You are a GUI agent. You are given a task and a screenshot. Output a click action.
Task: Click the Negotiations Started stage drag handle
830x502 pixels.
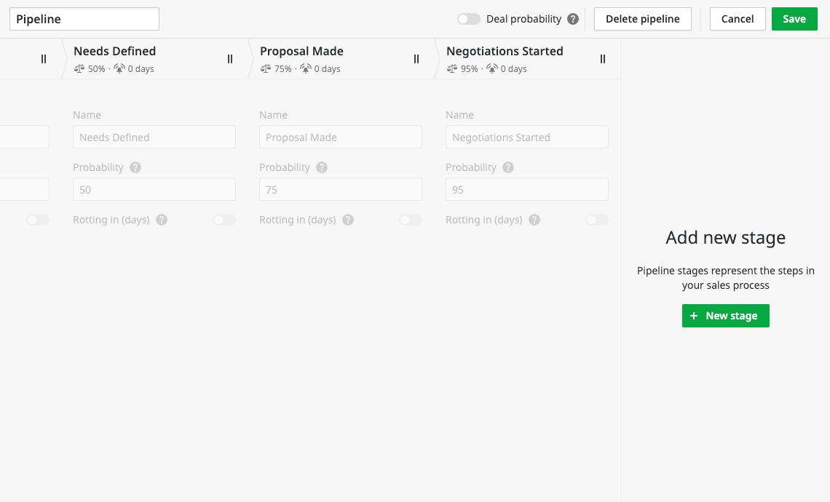coord(603,59)
